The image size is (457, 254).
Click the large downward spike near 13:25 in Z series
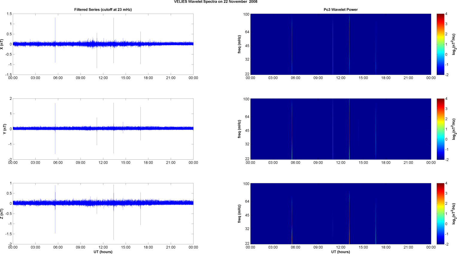coord(114,212)
